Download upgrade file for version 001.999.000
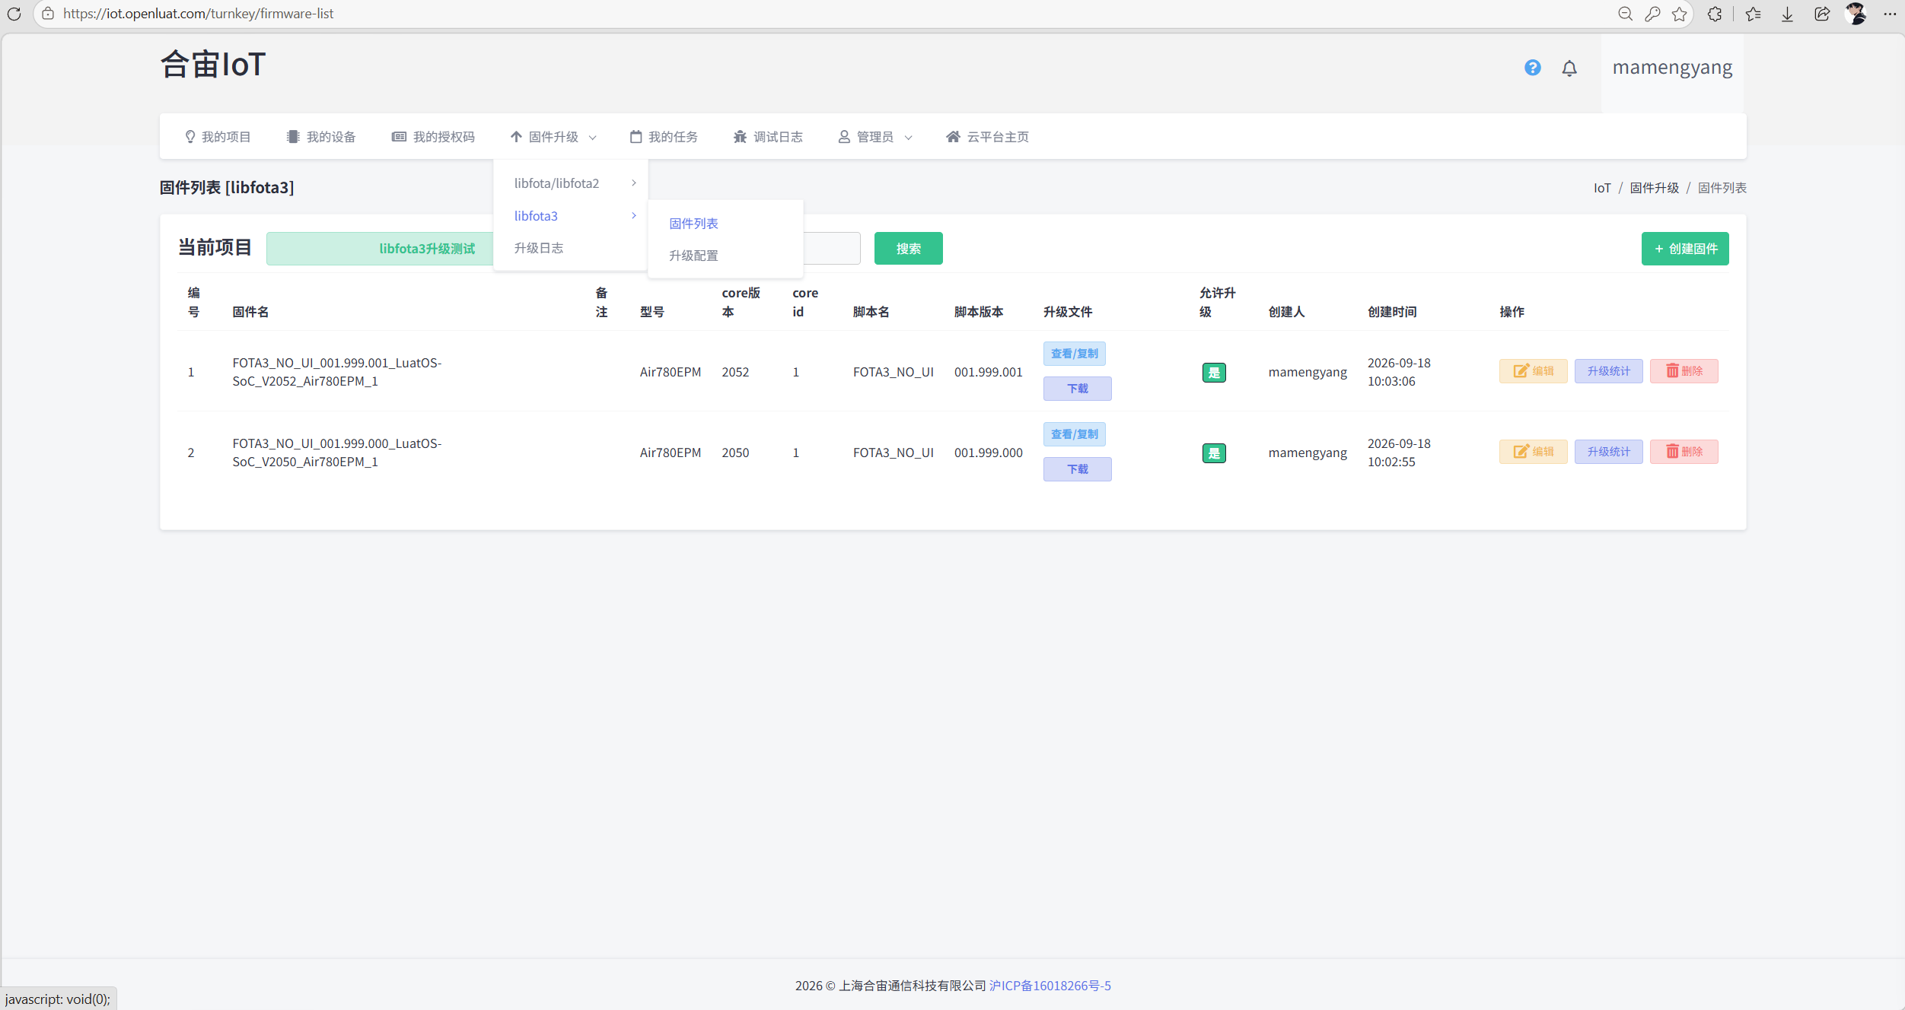Screen dimensions: 1905x1010 tap(1078, 469)
